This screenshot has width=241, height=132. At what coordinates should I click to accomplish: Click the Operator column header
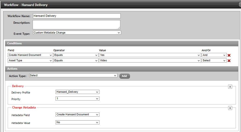59,50
